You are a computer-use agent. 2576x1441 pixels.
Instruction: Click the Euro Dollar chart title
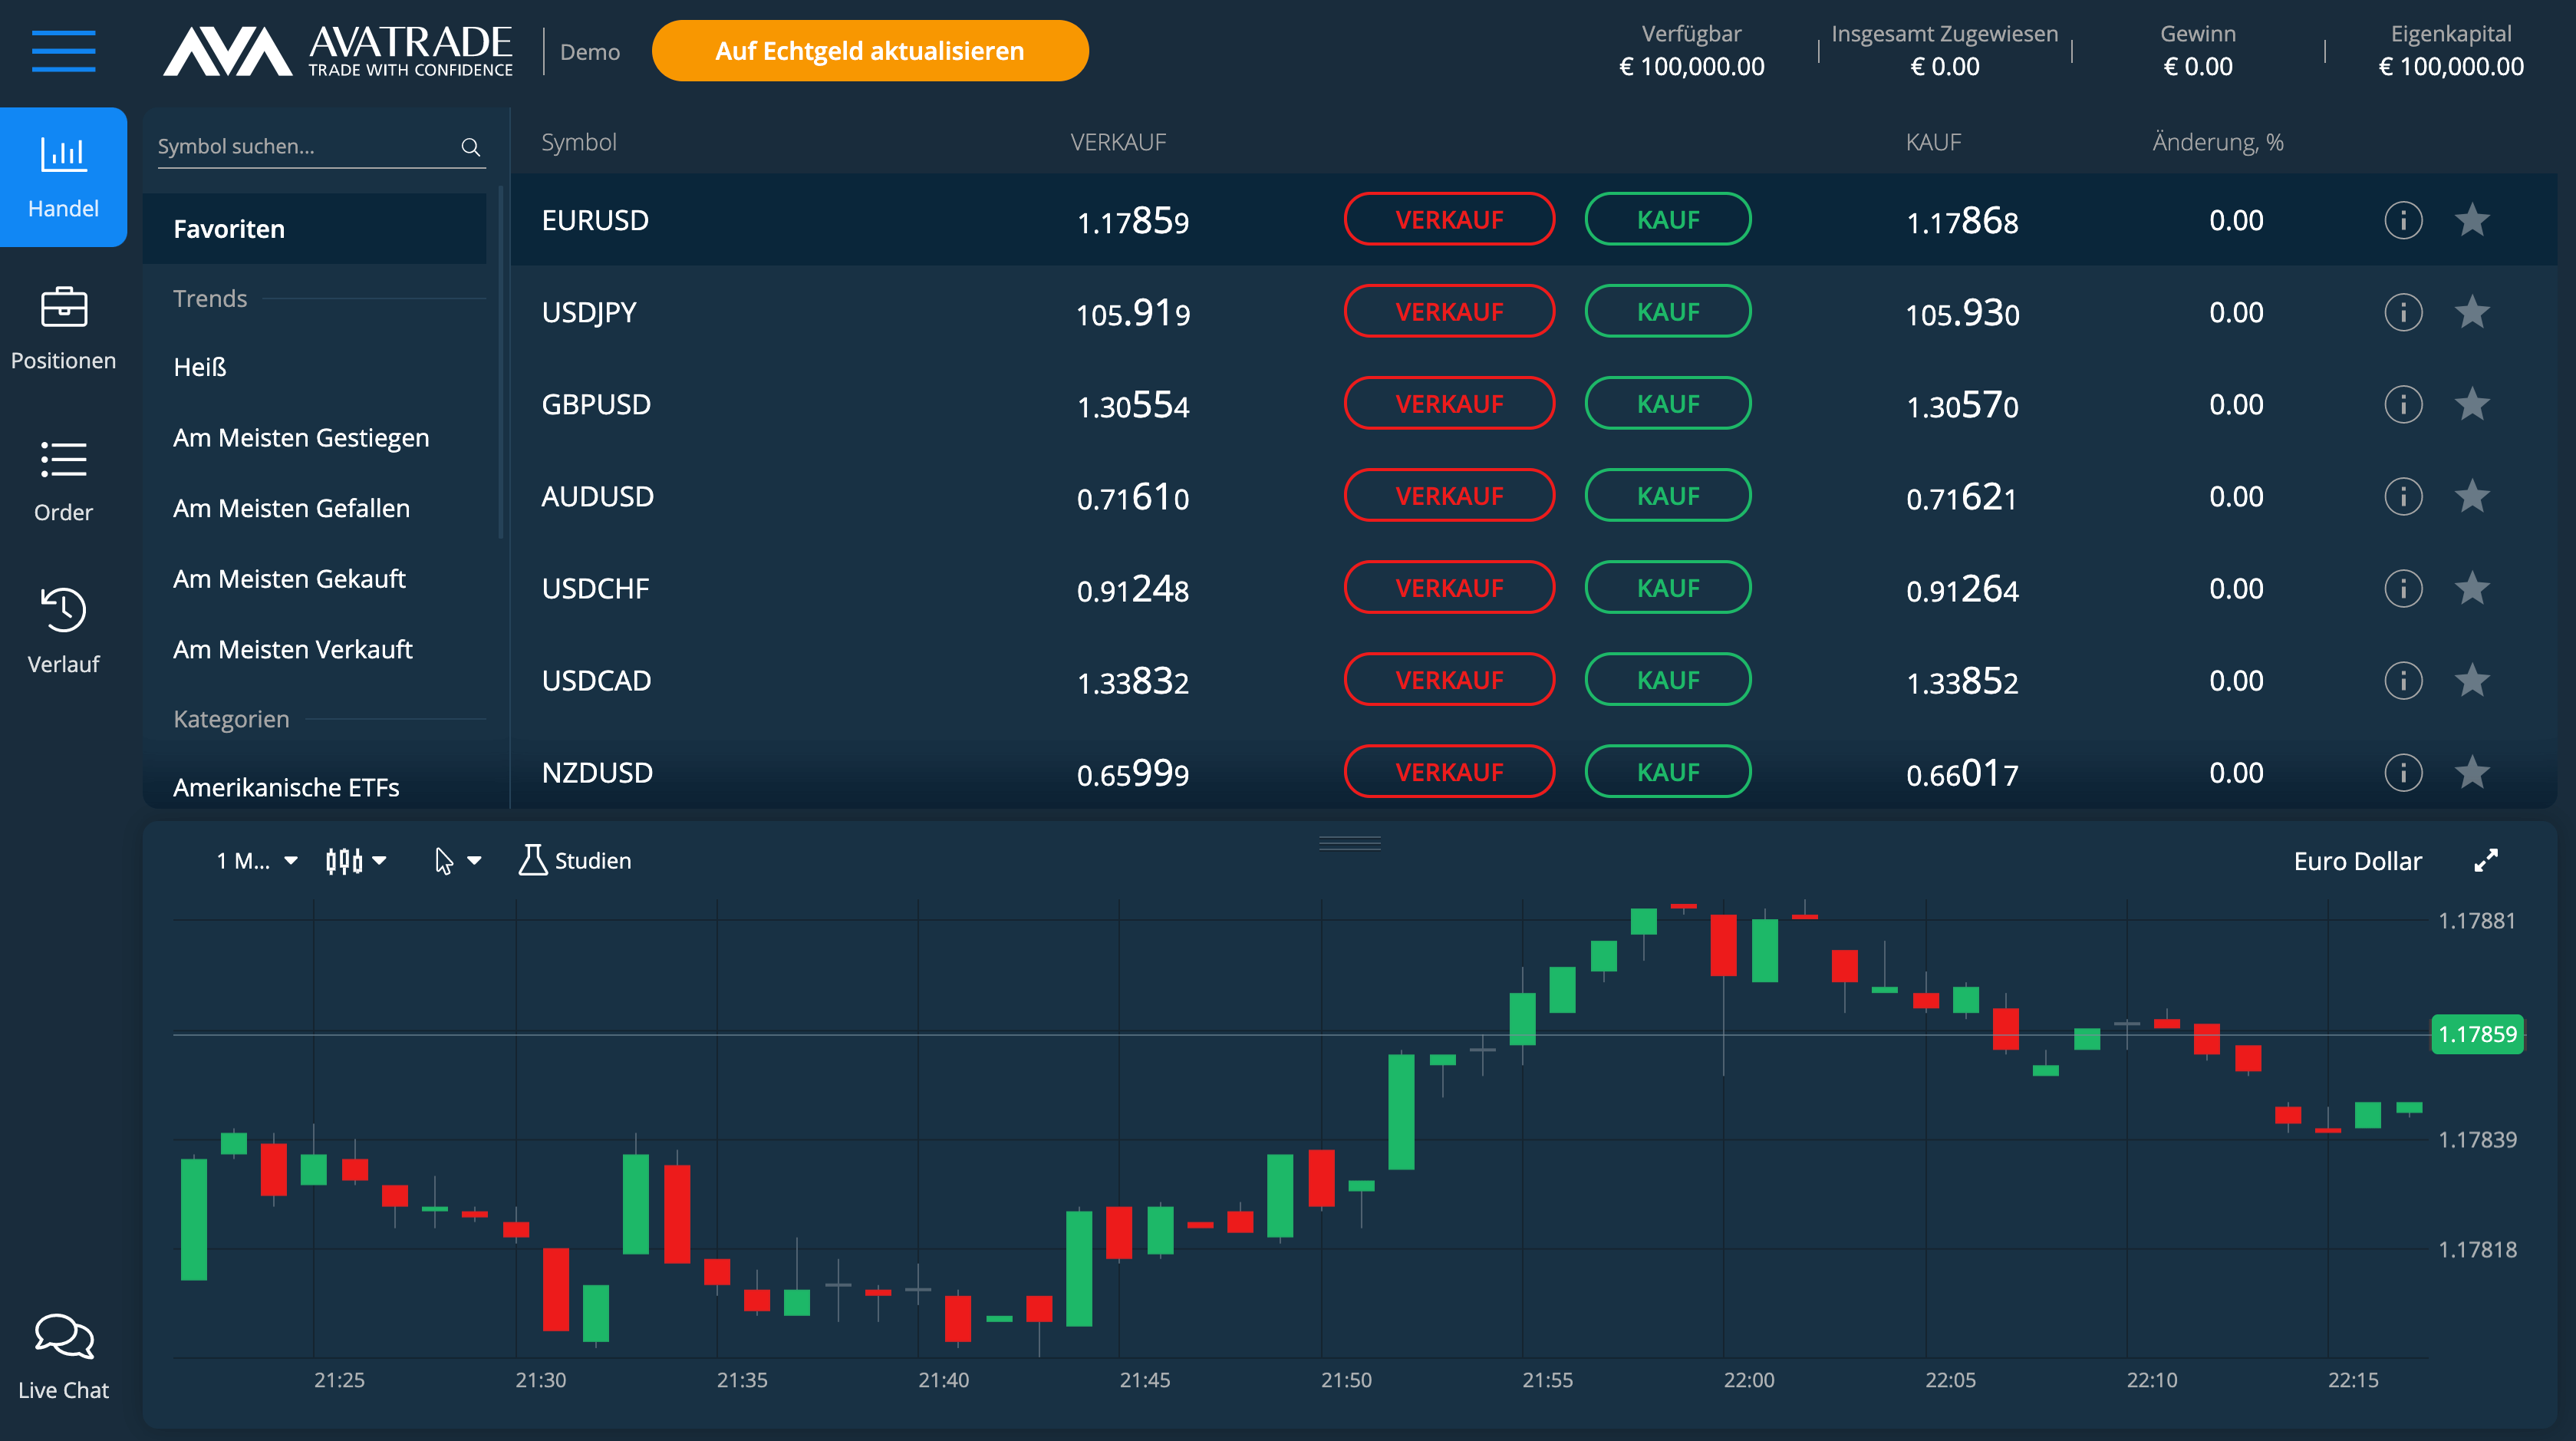tap(2357, 861)
